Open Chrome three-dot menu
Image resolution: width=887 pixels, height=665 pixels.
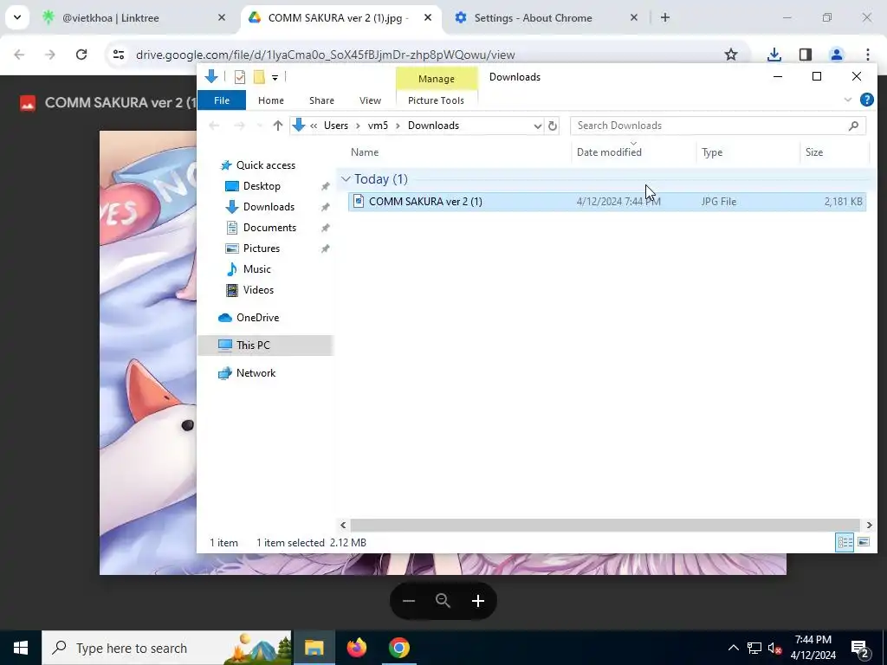pyautogui.click(x=868, y=55)
